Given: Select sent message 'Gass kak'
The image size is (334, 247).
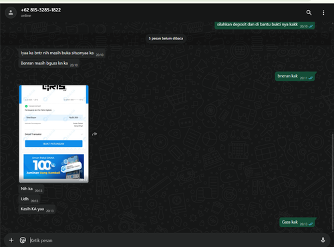Looking at the screenshot, I should 297,222.
